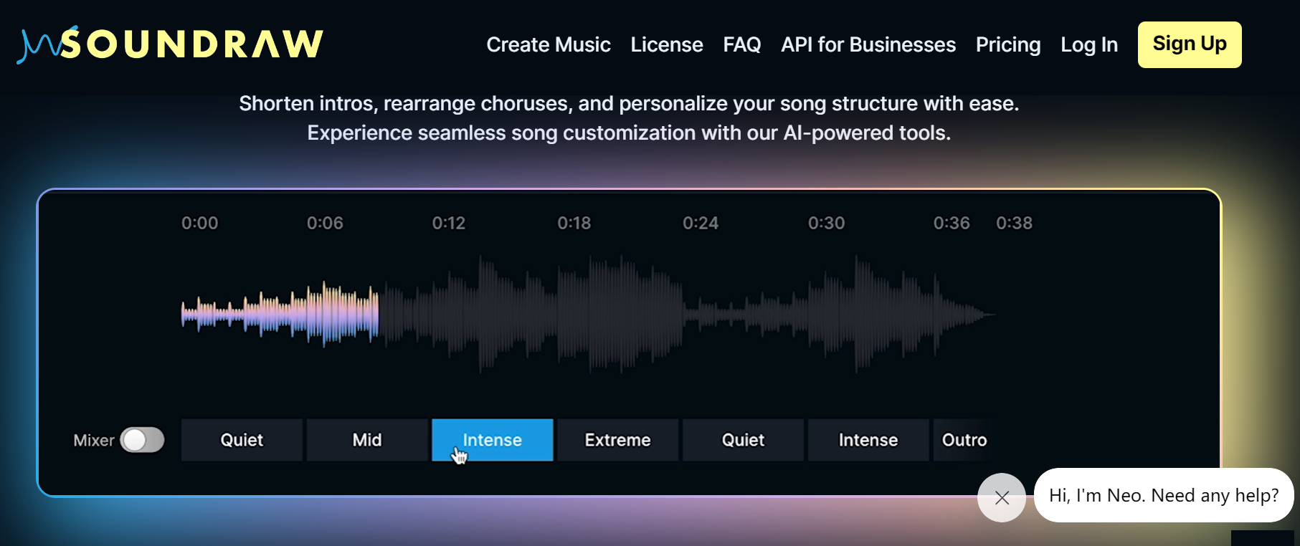
Task: Open the Create Music page
Action: click(548, 44)
